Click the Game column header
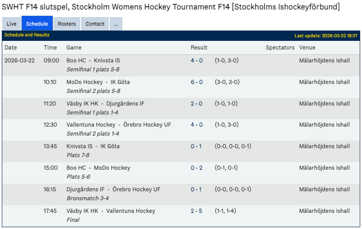Screen dimensions: 362x229 point(74,48)
